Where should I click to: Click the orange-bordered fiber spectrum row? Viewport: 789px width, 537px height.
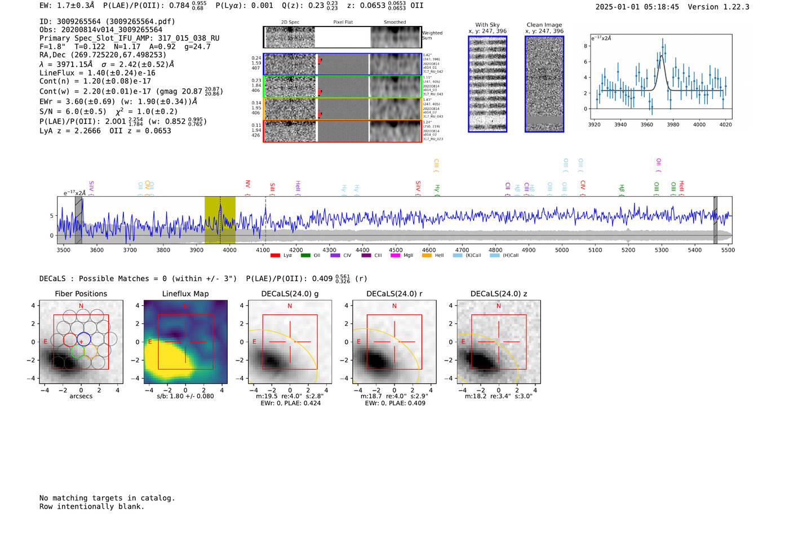(343, 109)
